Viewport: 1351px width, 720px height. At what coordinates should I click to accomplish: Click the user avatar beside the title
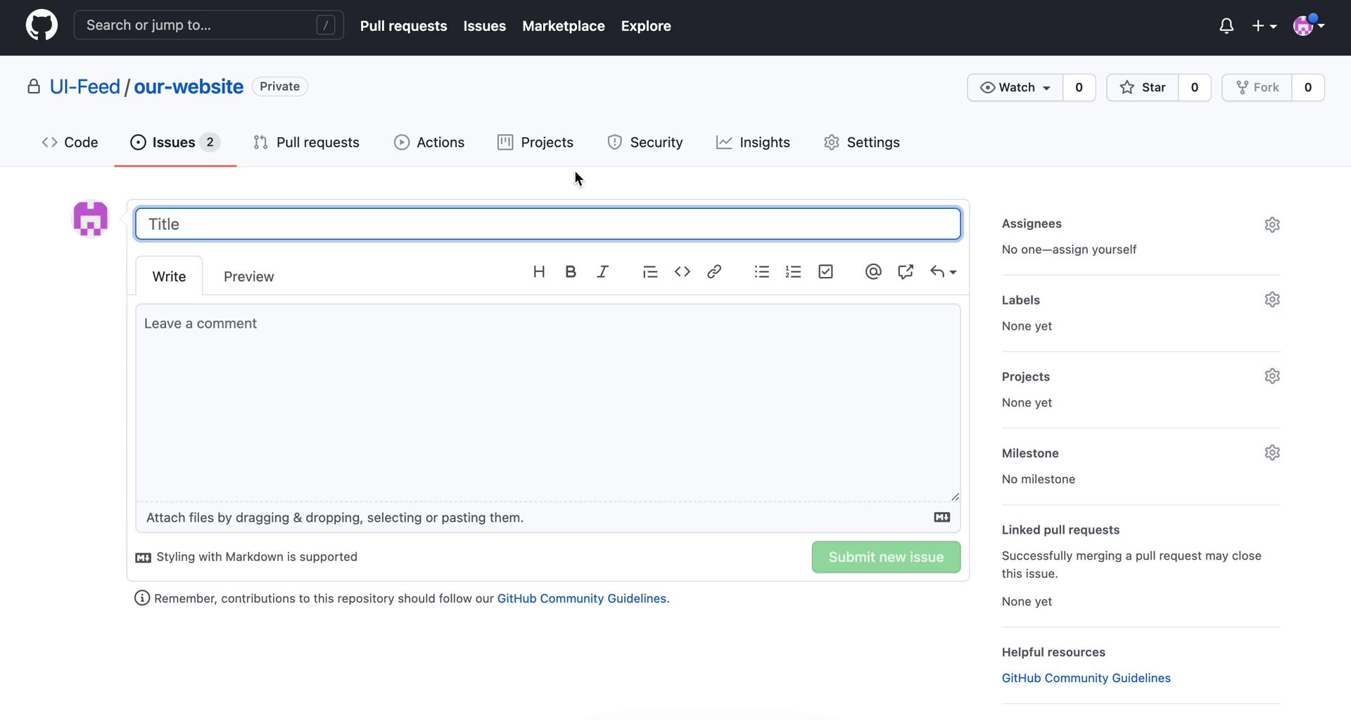coord(91,219)
